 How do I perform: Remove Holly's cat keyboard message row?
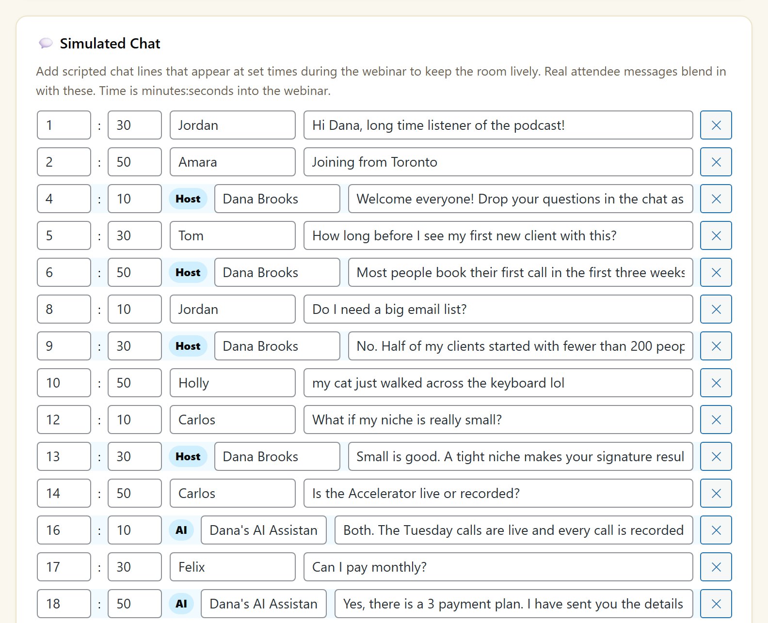[716, 383]
